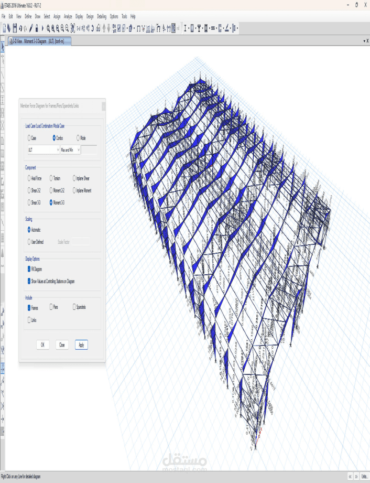Click the pencil Refresh Window icon
This screenshot has height=483, width=370.
click(31, 28)
